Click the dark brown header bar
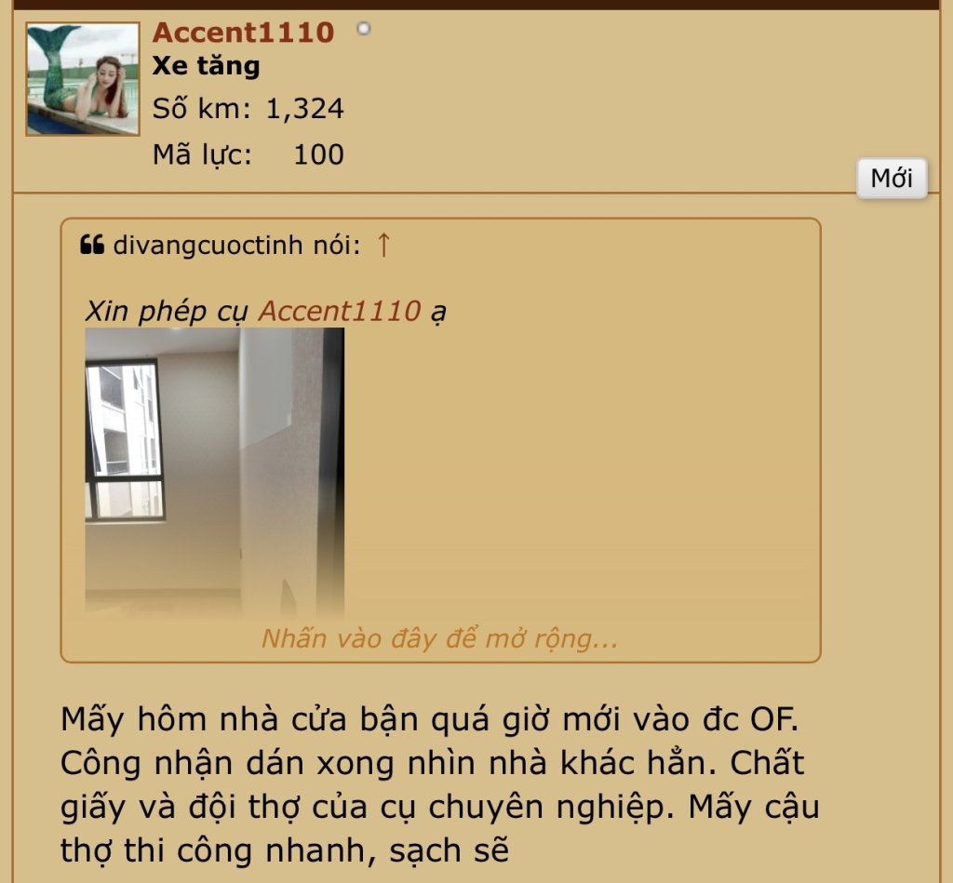Viewport: 953px width, 883px height. click(476, 5)
